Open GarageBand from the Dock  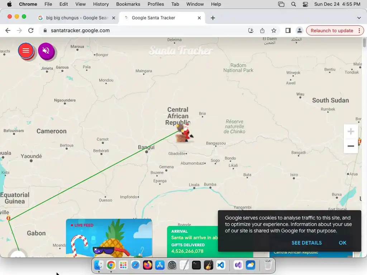click(208, 265)
